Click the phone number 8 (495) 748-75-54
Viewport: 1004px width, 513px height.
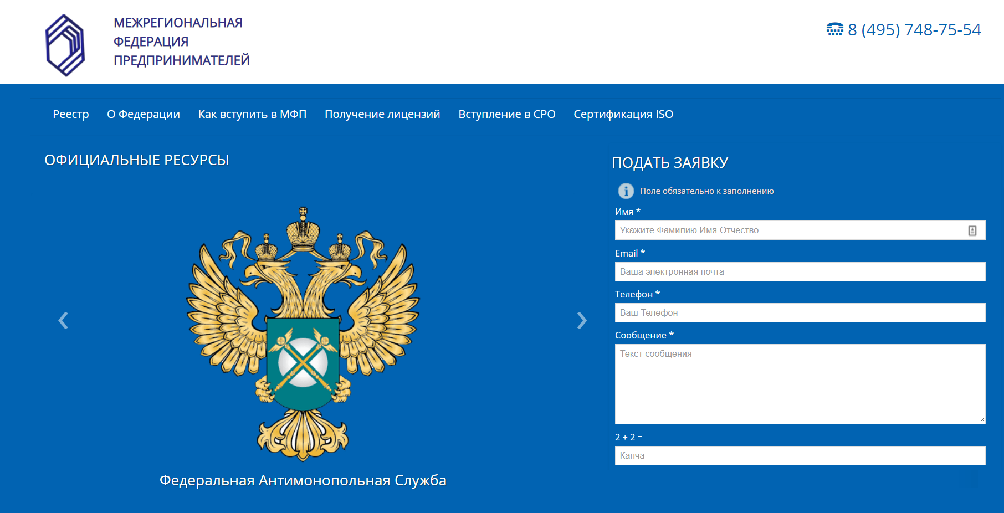[914, 29]
